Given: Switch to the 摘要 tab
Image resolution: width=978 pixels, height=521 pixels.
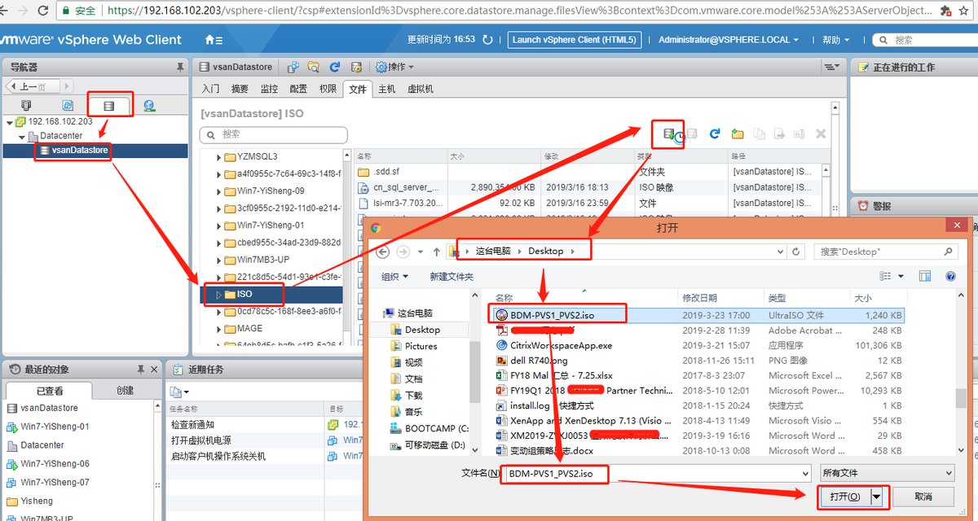Looking at the screenshot, I should pyautogui.click(x=240, y=89).
